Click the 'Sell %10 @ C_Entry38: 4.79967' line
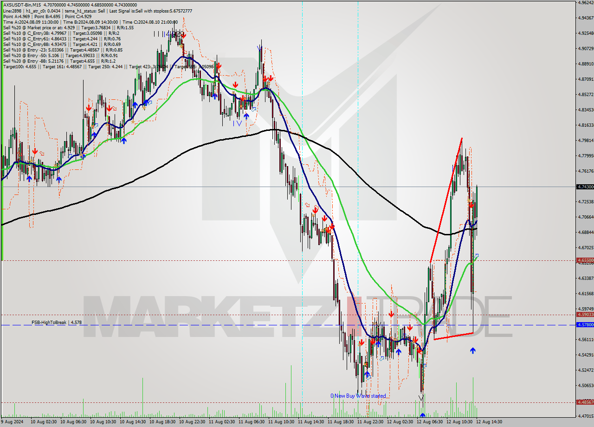The height and width of the screenshot is (427, 594). point(61,33)
